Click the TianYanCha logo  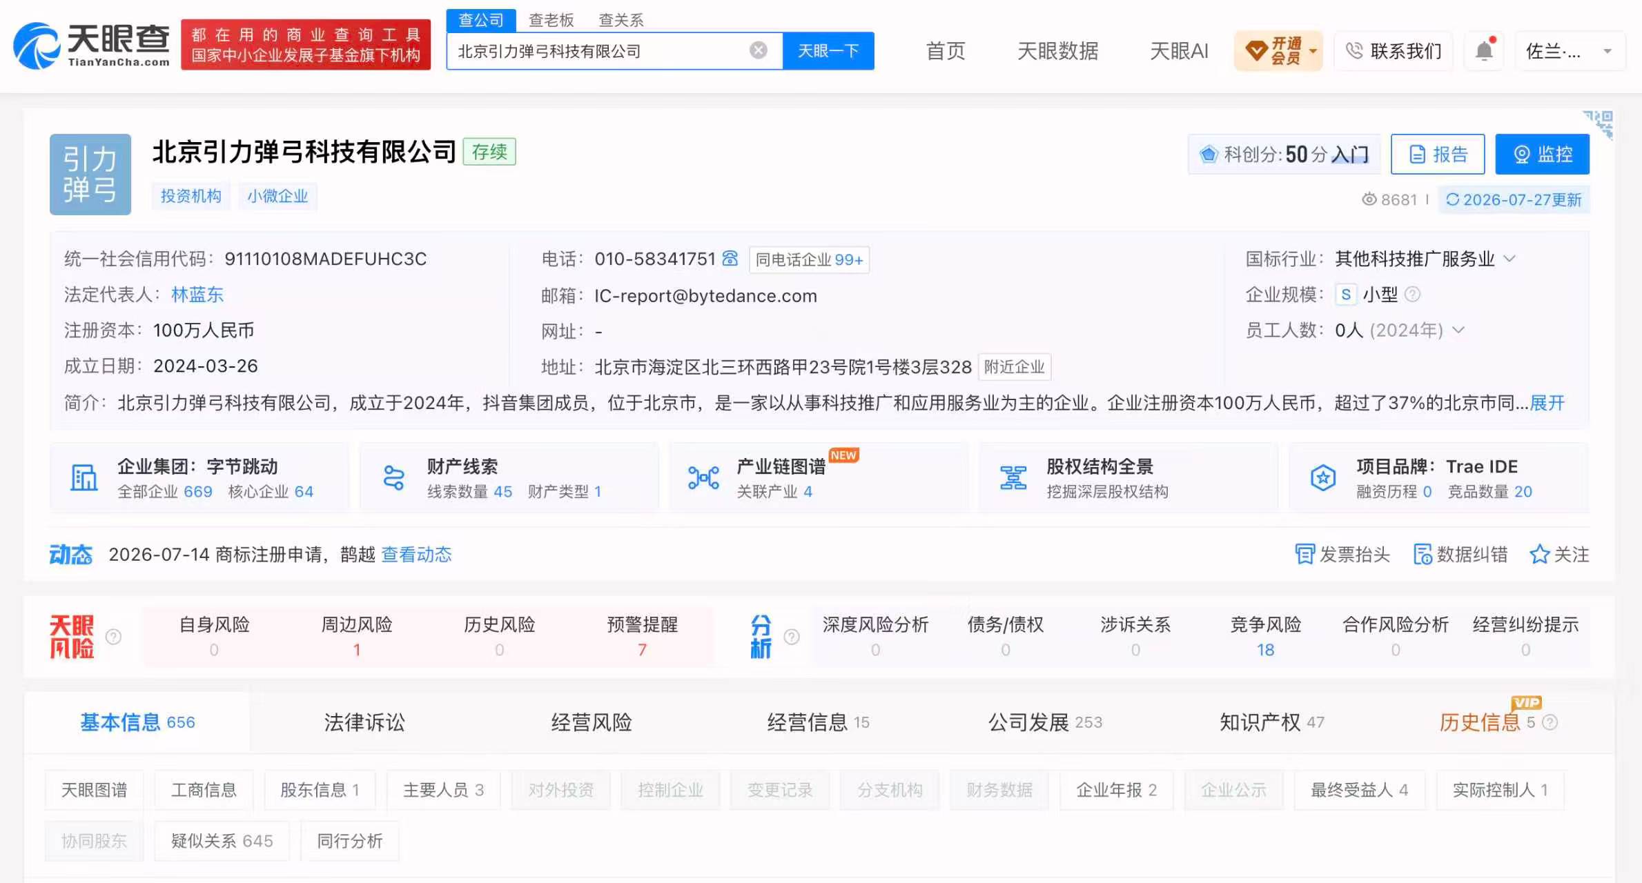[92, 46]
